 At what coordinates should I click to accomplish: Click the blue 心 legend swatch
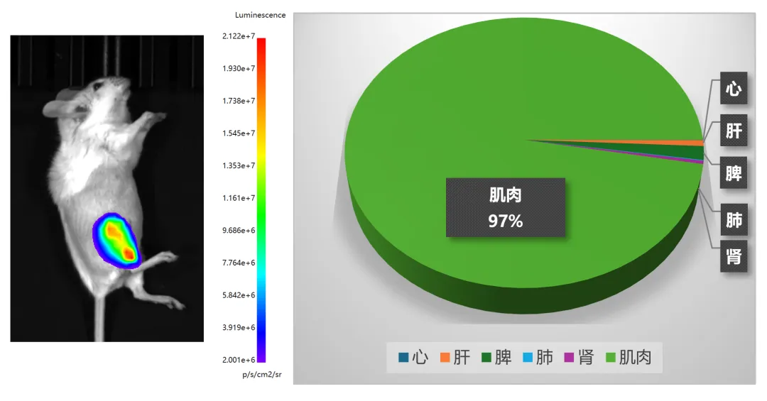(x=403, y=358)
